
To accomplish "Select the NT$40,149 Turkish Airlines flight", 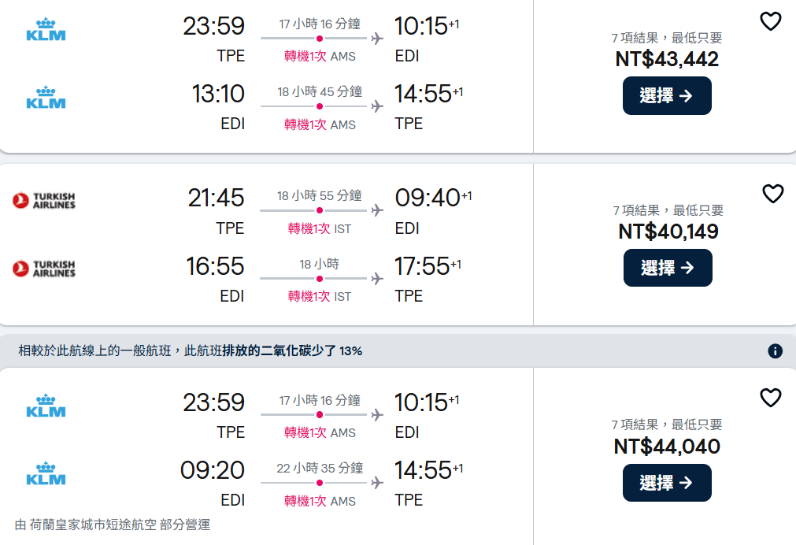I will [x=667, y=268].
